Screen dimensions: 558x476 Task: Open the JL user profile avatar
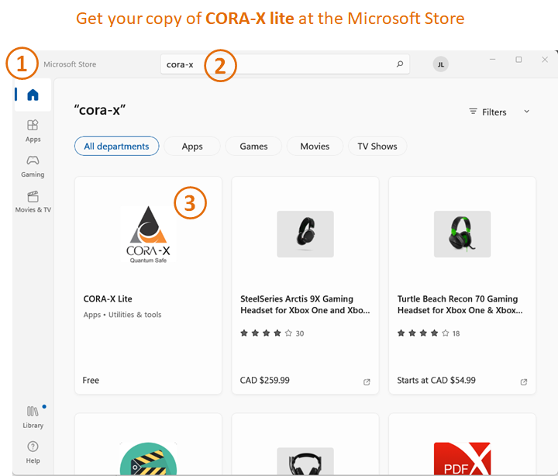tap(440, 64)
